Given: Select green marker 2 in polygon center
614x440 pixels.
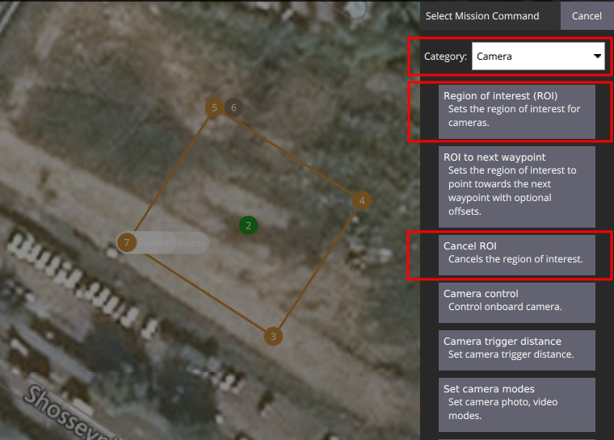Looking at the screenshot, I should click(248, 225).
